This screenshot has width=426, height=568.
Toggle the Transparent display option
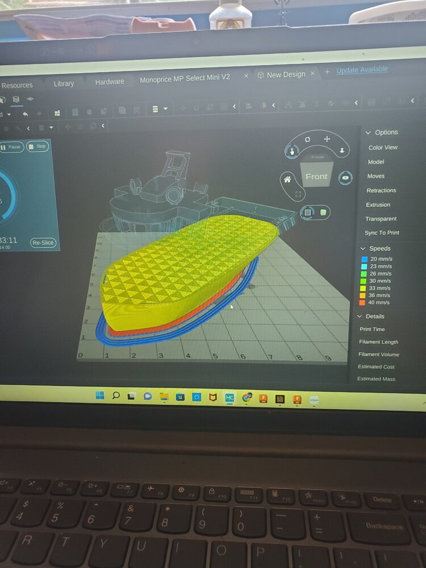point(381,219)
